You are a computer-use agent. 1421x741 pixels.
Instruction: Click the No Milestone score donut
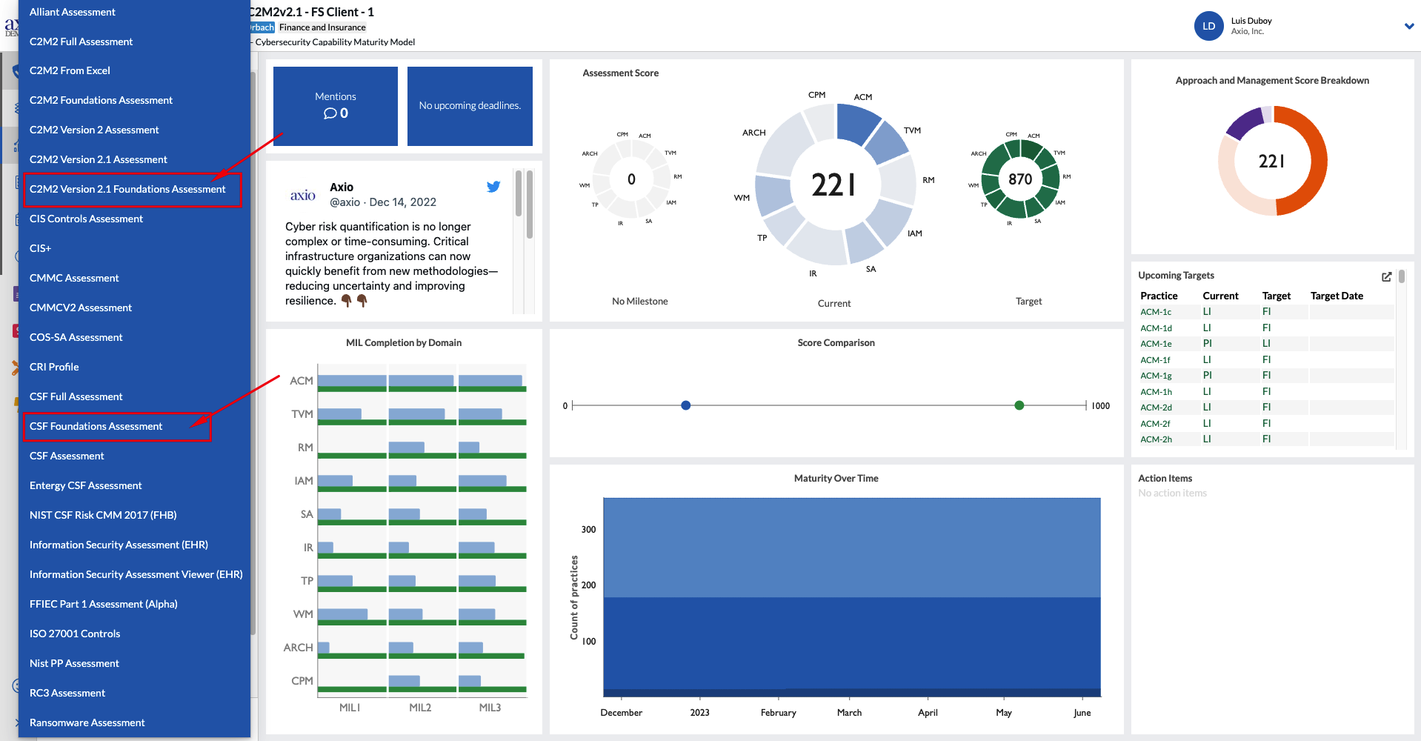(631, 179)
